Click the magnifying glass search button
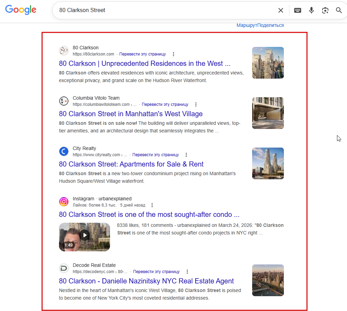The width and height of the screenshot is (347, 311). pyautogui.click(x=339, y=10)
